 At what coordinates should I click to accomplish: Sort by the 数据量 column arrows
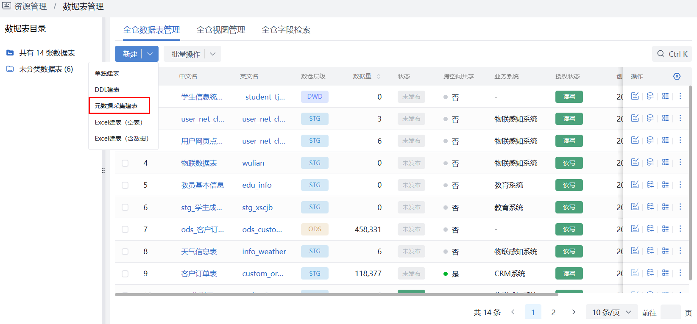379,76
